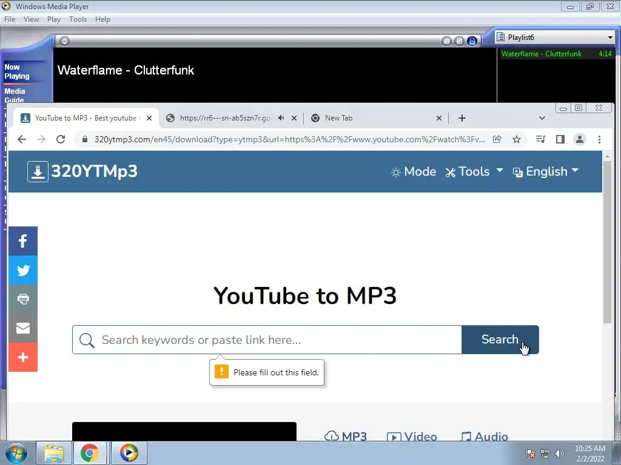
Task: Open Chrome three-dot menu
Action: [x=599, y=139]
